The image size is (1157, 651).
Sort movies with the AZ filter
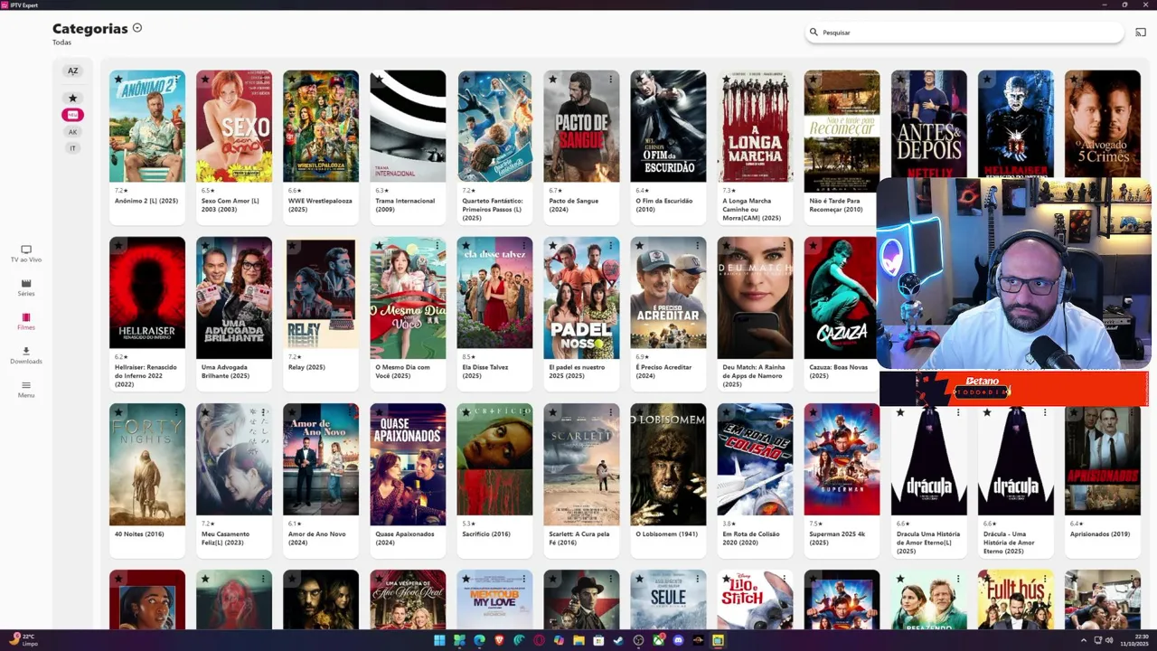[72, 71]
